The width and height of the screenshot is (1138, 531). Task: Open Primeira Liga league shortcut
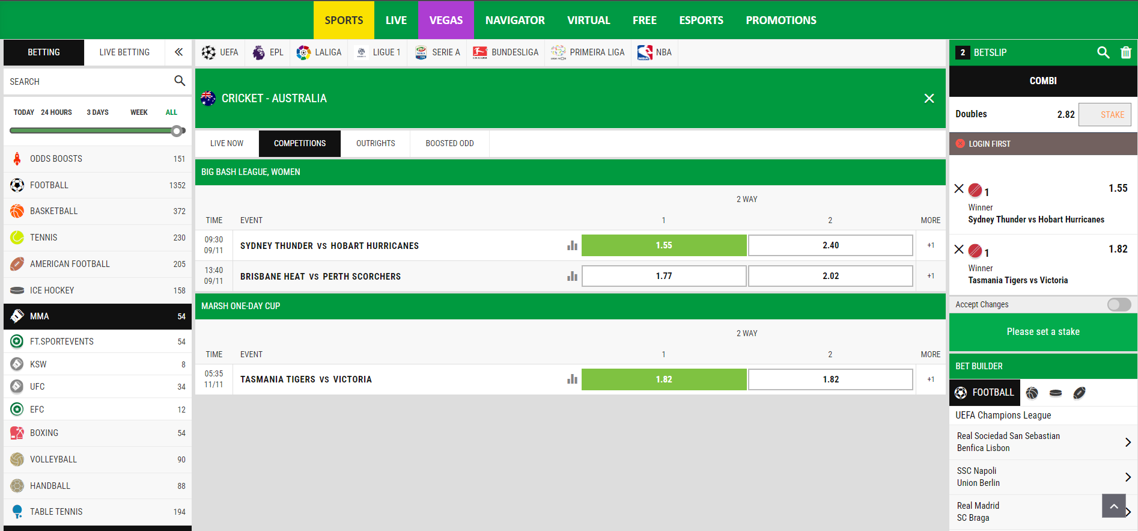[588, 52]
